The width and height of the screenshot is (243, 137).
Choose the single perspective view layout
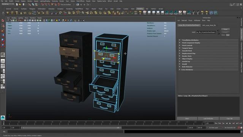3,61
